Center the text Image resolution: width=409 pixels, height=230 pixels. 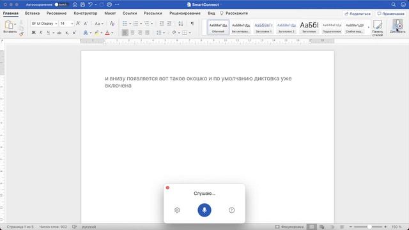click(x=132, y=33)
